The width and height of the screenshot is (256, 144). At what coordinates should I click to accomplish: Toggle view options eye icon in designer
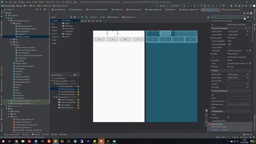tap(82, 21)
